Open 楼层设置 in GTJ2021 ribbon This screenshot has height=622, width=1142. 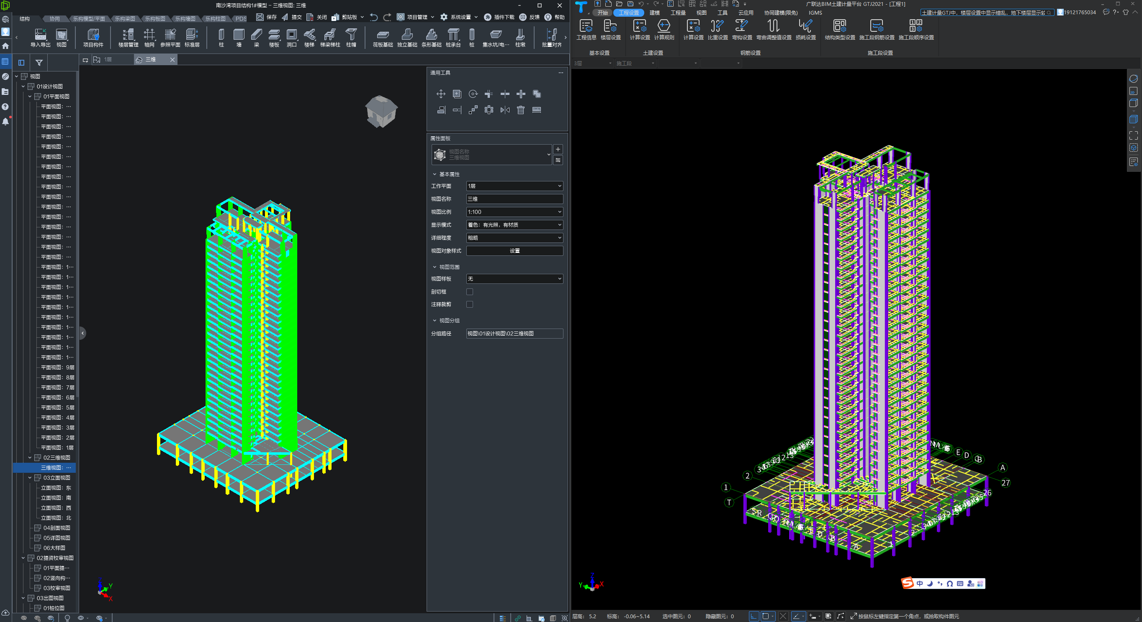[610, 30]
